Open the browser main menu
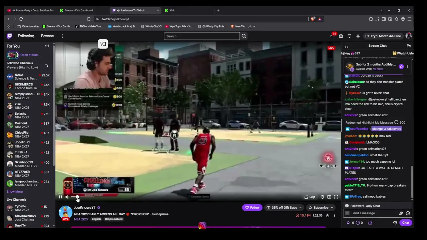427x240 pixels. [409, 19]
